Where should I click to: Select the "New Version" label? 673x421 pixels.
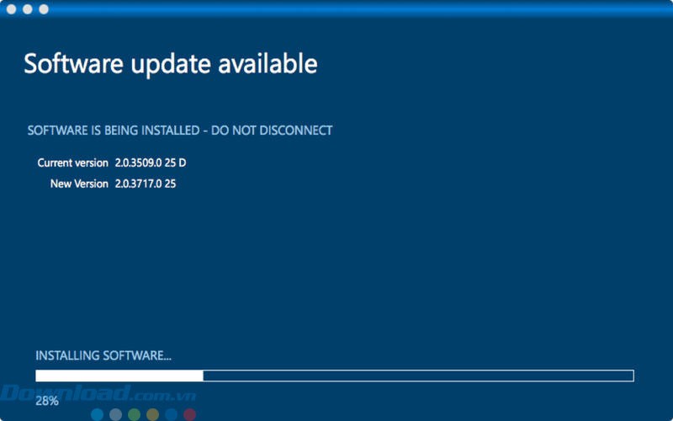coord(79,184)
